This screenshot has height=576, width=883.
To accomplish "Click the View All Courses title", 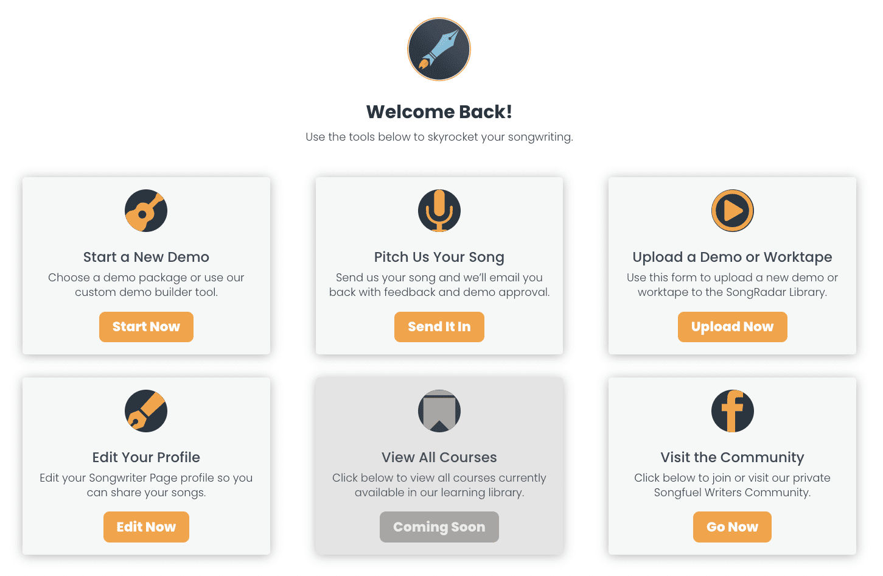I will (439, 457).
